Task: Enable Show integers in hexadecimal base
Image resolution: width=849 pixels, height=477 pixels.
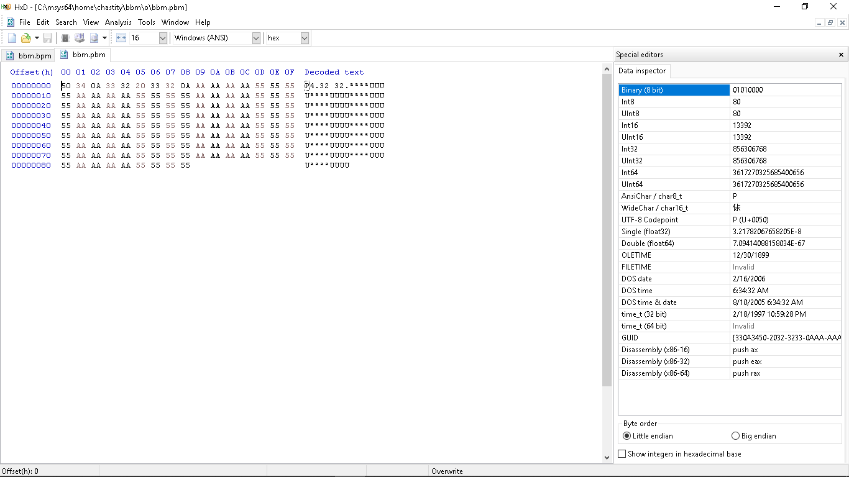Action: point(622,454)
